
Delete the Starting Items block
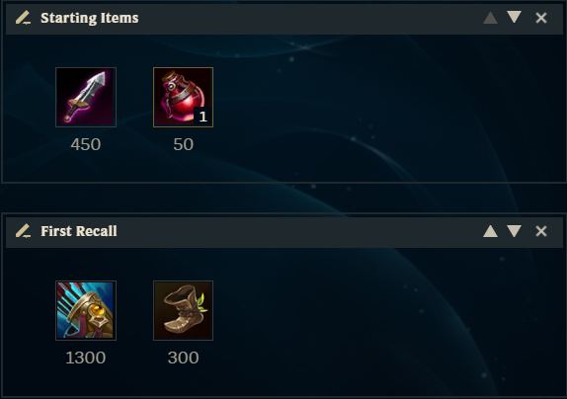(x=541, y=18)
